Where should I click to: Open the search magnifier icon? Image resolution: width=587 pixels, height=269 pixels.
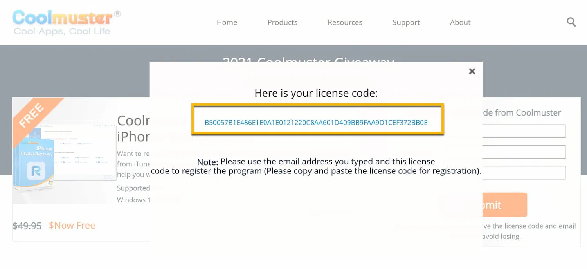point(571,22)
